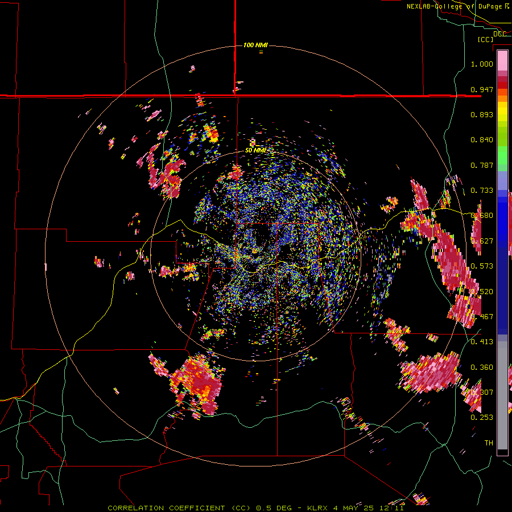This screenshot has height=512, width=512.
Task: Click the 0.413 scale value
Action: click(482, 342)
